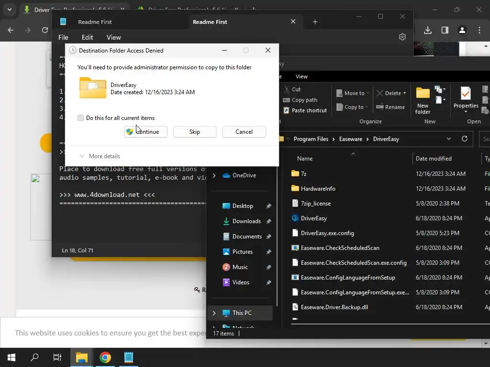The height and width of the screenshot is (367, 490).
Task: Open Chrome downloads icon
Action: coord(428,30)
